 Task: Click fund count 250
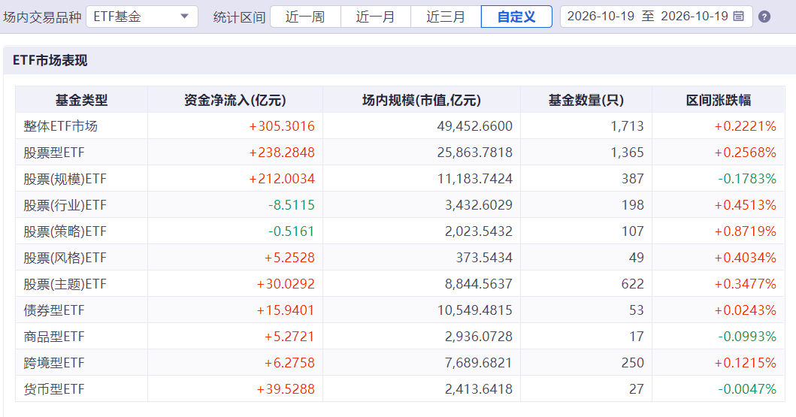click(x=633, y=363)
